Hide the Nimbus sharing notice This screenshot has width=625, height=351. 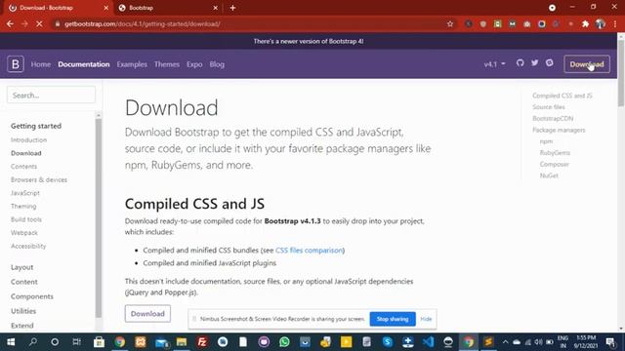click(426, 319)
